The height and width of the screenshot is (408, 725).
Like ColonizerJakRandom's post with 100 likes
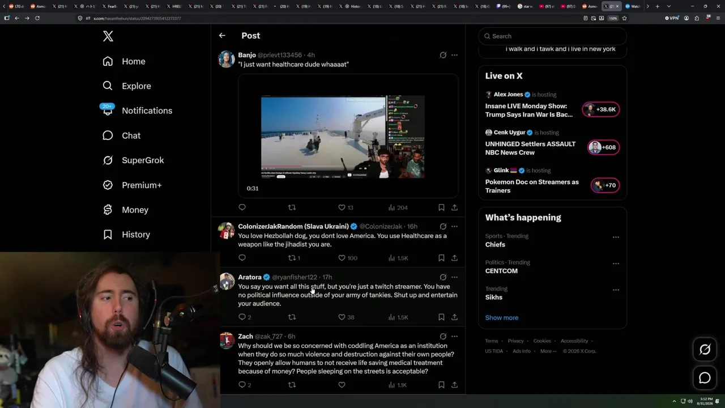347,258
